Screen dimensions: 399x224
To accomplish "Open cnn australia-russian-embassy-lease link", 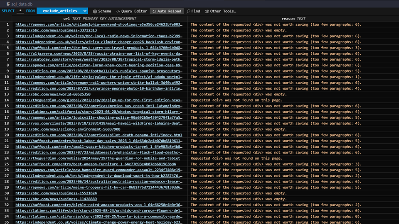I will click(x=99, y=182).
